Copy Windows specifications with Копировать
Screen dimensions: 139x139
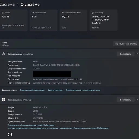(125, 100)
